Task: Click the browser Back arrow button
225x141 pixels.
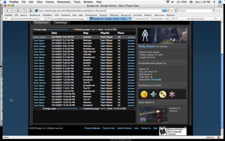Action: [x=6, y=10]
